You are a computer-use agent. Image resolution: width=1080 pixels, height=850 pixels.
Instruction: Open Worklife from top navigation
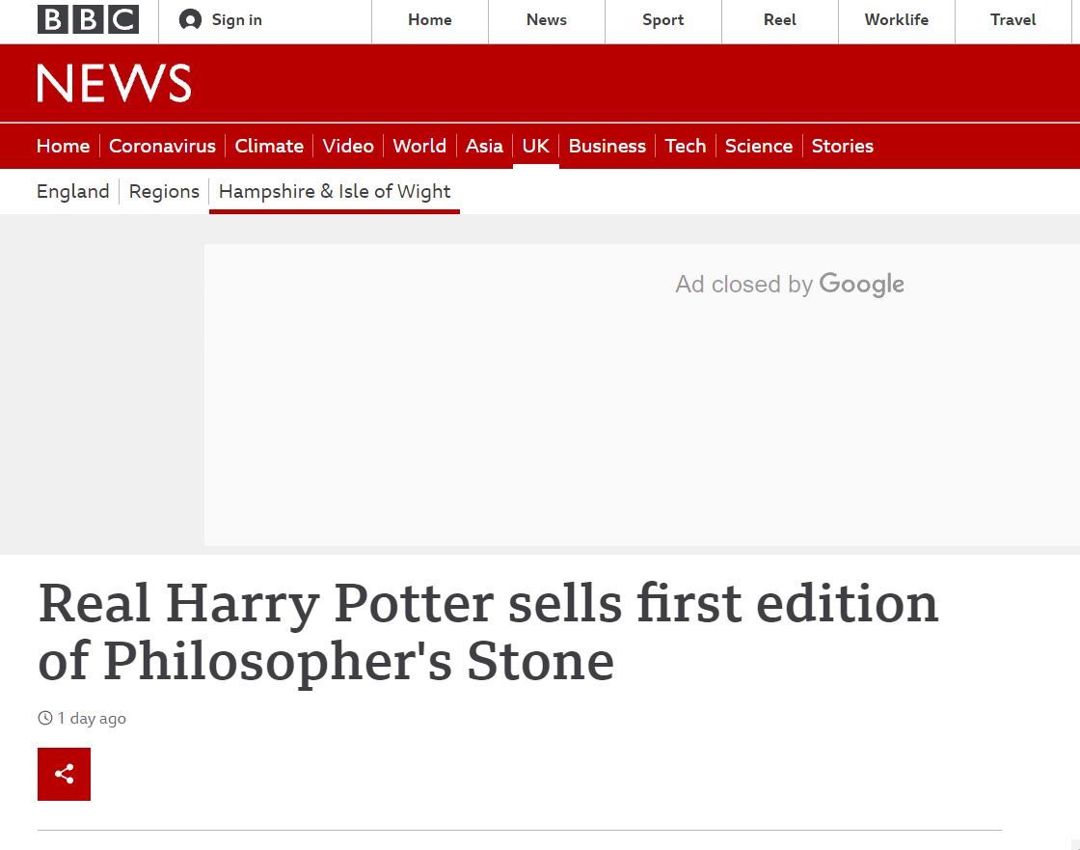point(897,20)
